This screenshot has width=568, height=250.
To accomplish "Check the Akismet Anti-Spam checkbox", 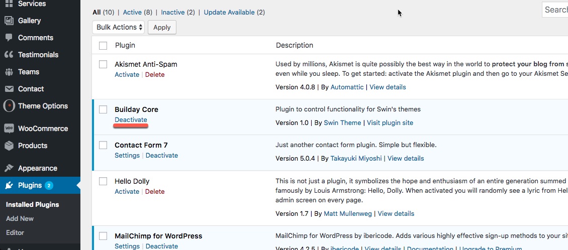I will [103, 64].
